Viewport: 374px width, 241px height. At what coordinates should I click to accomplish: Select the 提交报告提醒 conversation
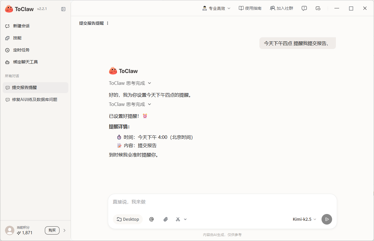click(x=35, y=87)
